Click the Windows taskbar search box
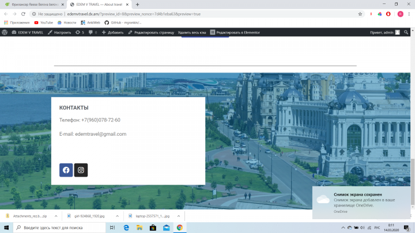 pos(59,227)
